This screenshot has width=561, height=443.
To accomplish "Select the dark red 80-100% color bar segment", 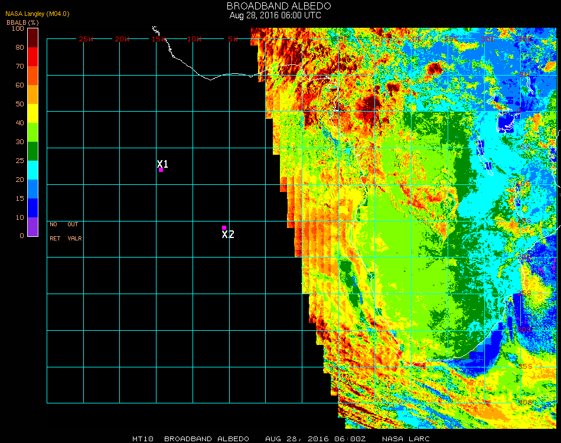I will (33, 37).
